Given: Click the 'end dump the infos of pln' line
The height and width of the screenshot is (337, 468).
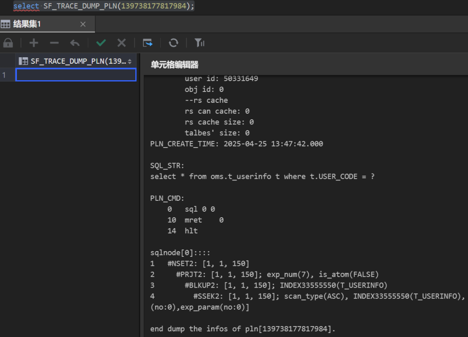Looking at the screenshot, I should [x=243, y=329].
